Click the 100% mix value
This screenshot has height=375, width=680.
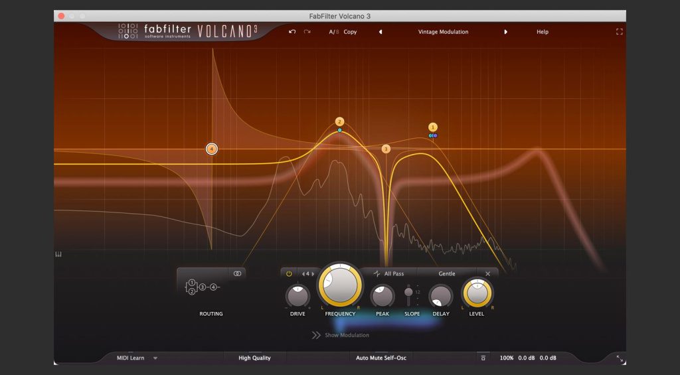(507, 358)
